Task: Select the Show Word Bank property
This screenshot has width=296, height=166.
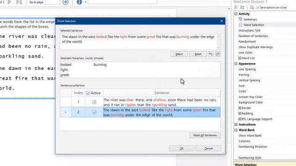Action: coord(250,136)
